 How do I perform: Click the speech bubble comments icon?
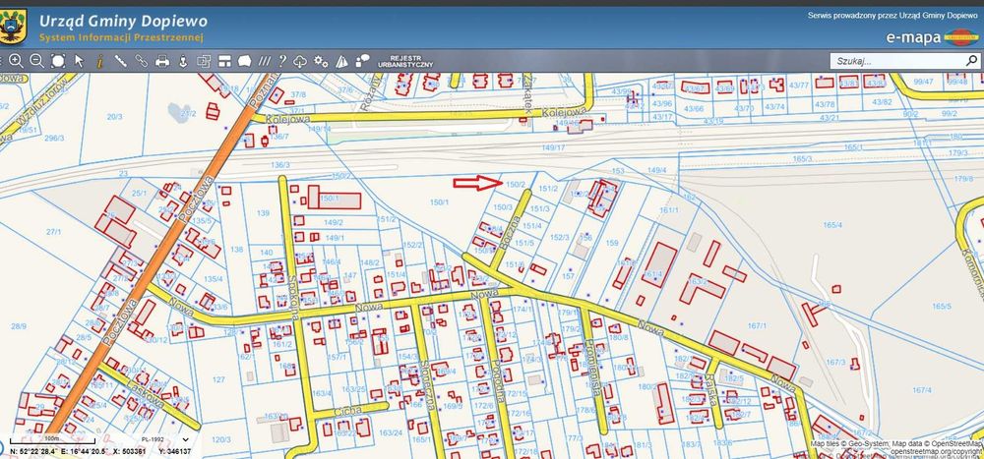[x=363, y=61]
